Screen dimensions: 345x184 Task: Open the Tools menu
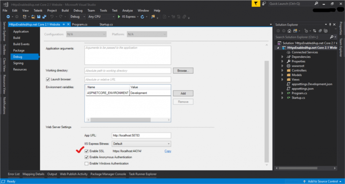tap(103, 10)
